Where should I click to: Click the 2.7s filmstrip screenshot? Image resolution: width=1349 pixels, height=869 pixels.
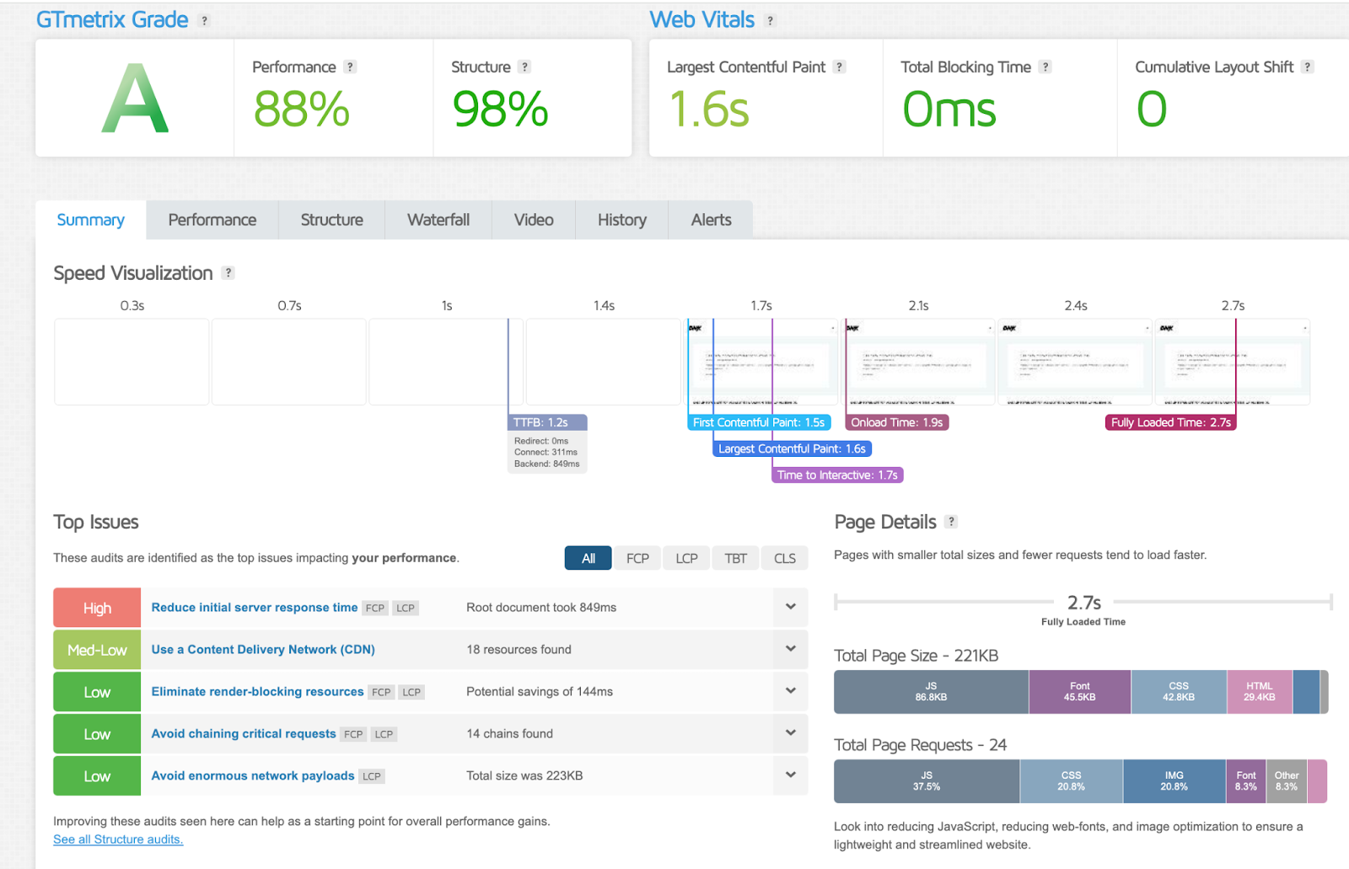click(1233, 362)
